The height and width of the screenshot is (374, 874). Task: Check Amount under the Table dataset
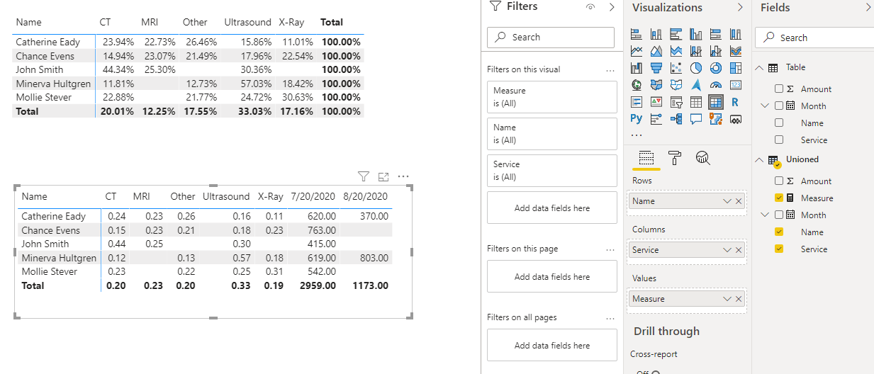click(x=779, y=89)
